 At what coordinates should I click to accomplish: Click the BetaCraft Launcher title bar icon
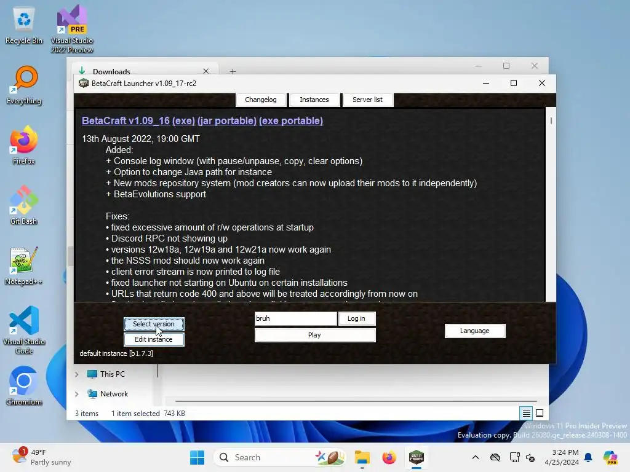pyautogui.click(x=84, y=84)
